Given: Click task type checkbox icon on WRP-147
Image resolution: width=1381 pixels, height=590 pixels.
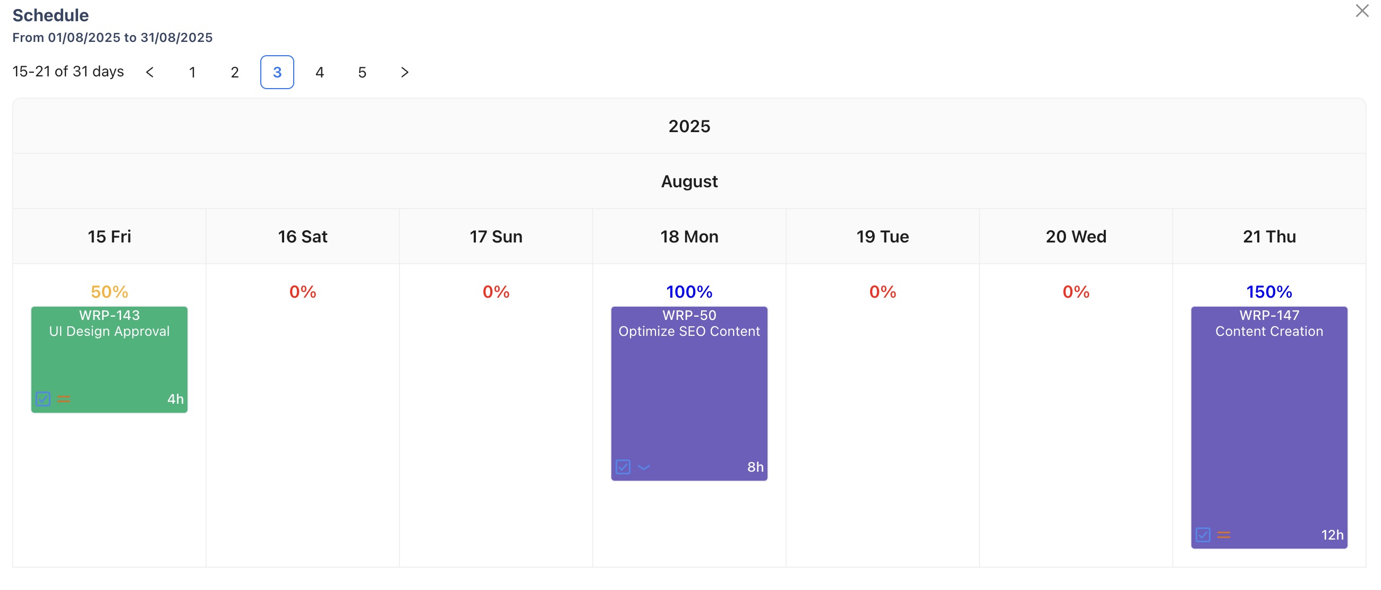Looking at the screenshot, I should pyautogui.click(x=1203, y=535).
